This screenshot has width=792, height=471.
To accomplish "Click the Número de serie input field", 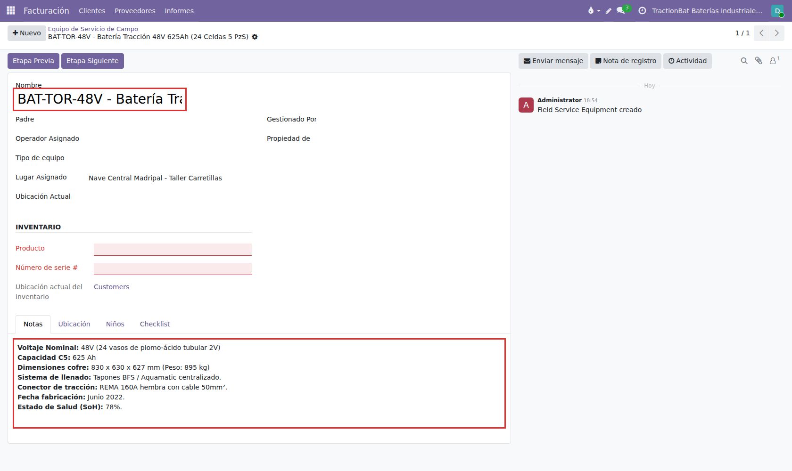I will 173,268.
